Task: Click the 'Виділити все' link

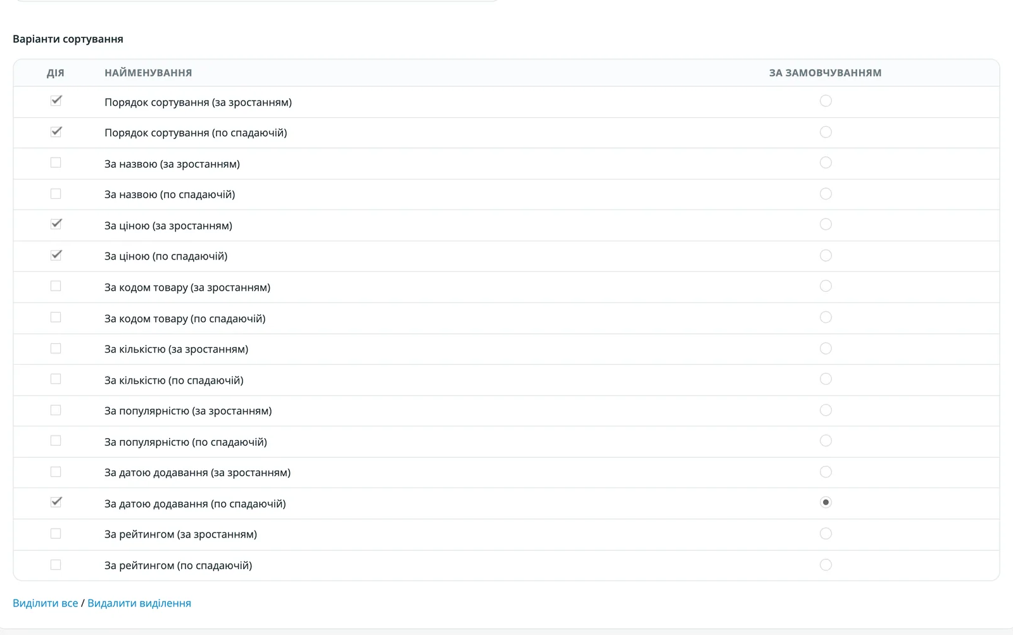Action: pyautogui.click(x=46, y=603)
